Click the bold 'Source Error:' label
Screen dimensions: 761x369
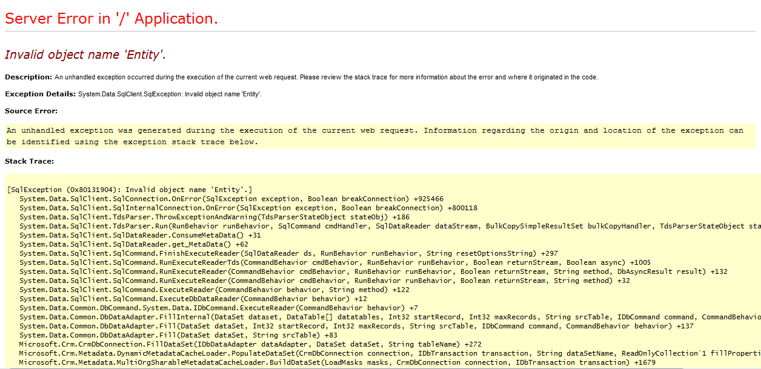[x=31, y=111]
